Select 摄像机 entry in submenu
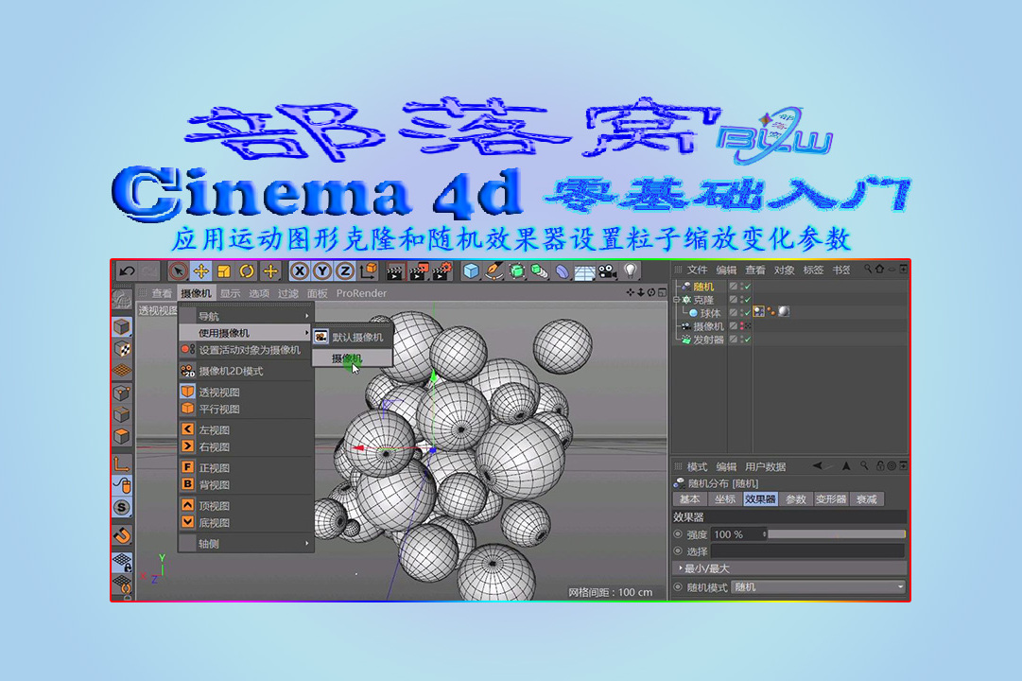Screen dimensions: 1022x681 click(x=352, y=358)
